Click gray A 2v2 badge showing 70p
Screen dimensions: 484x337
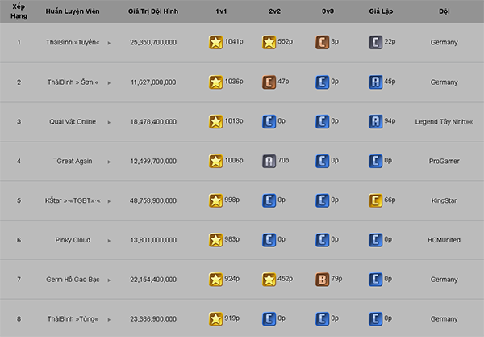click(x=269, y=161)
